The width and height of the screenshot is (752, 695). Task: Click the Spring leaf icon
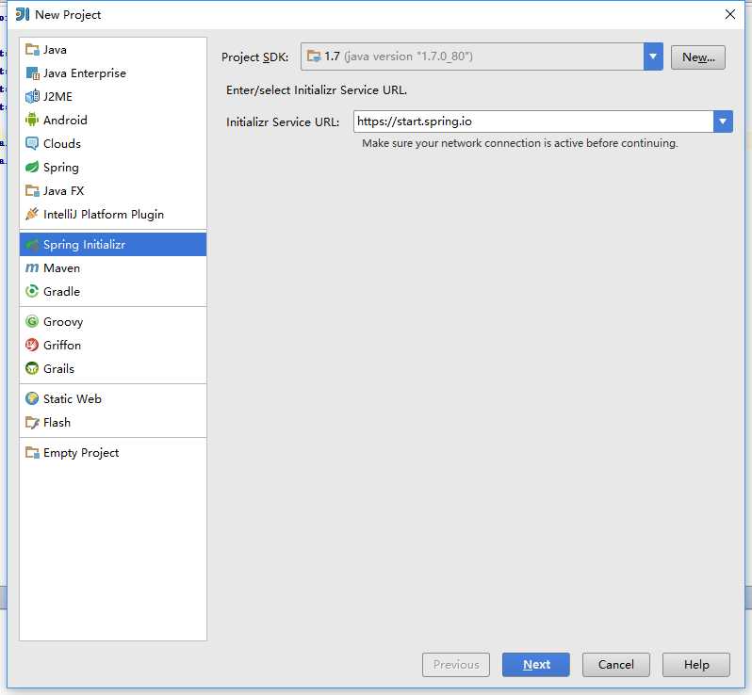pyautogui.click(x=32, y=167)
